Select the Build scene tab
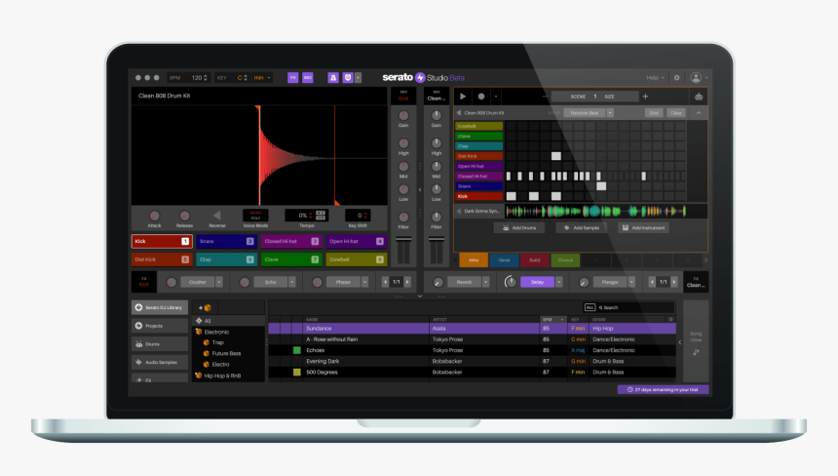This screenshot has height=476, width=838. pyautogui.click(x=534, y=259)
